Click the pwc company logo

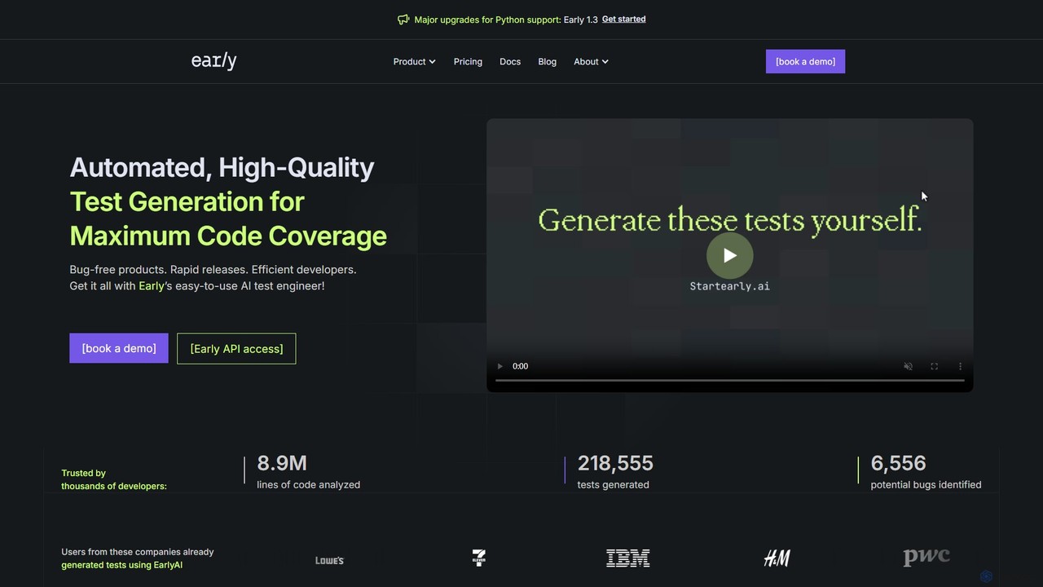[926, 558]
